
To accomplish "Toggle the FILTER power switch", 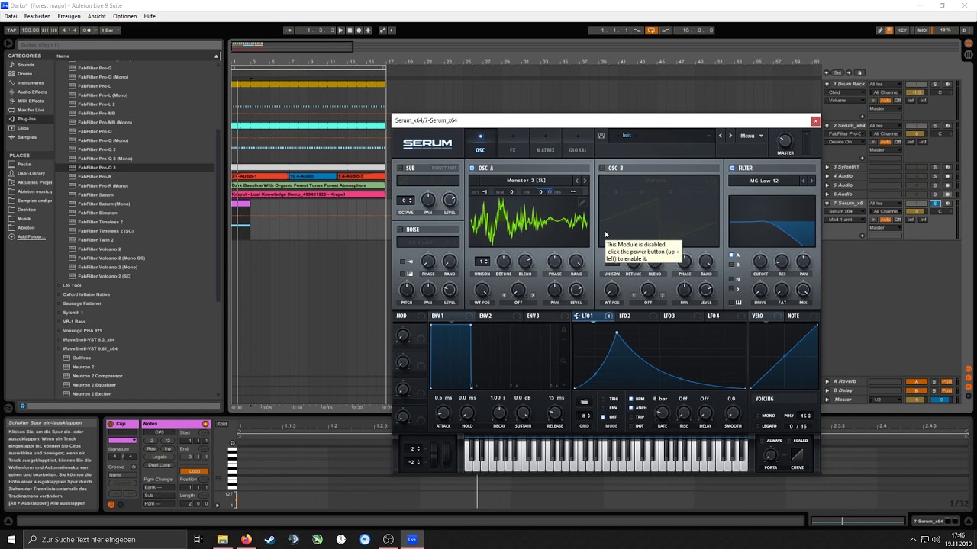I will (732, 168).
